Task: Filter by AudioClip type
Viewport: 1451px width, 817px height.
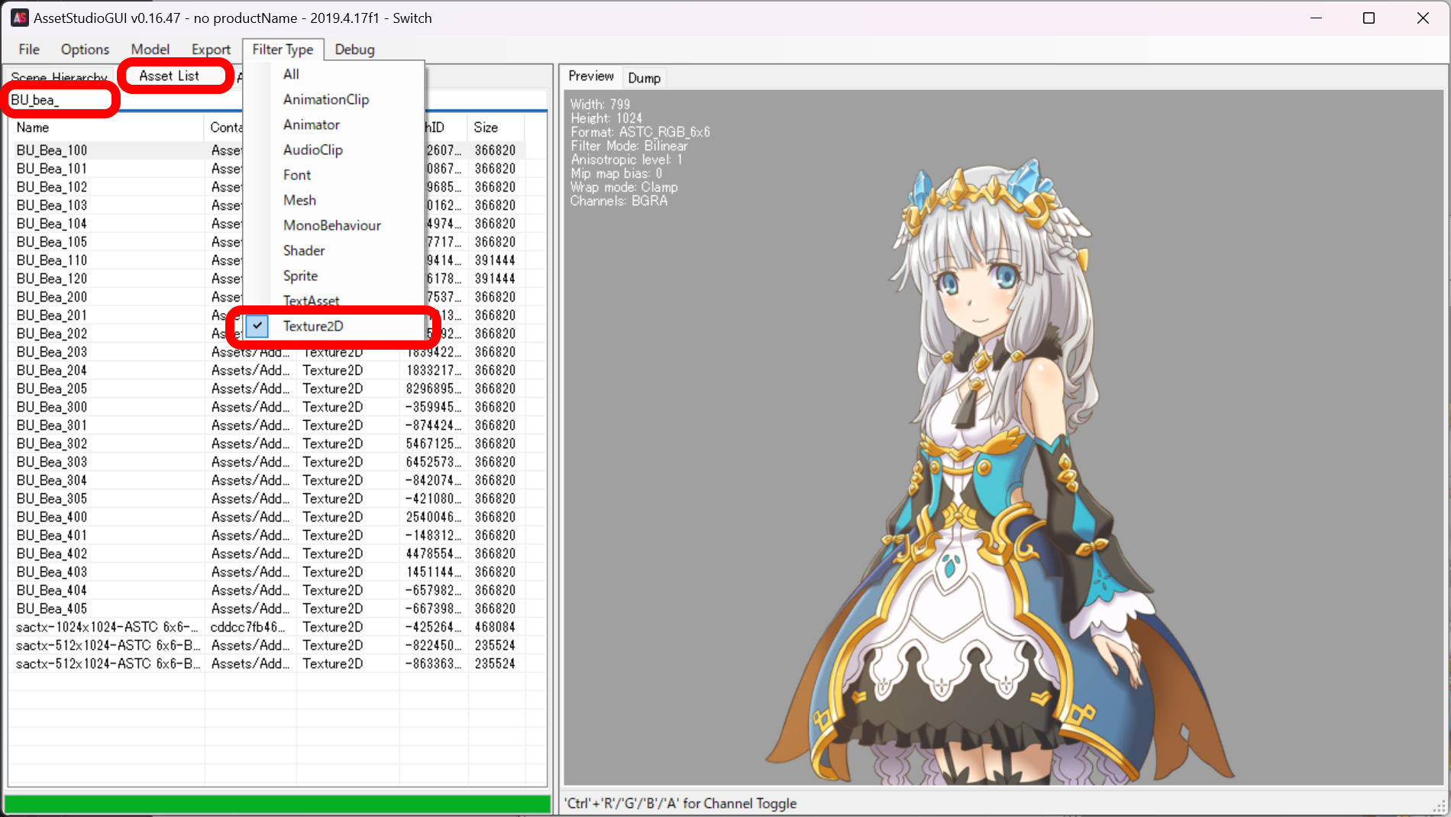Action: click(x=333, y=150)
